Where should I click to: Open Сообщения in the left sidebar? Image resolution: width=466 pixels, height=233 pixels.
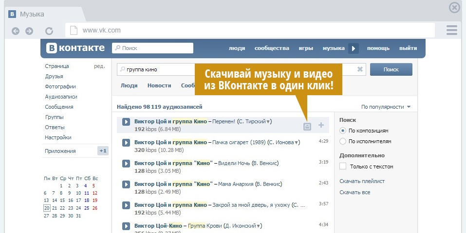[59, 107]
